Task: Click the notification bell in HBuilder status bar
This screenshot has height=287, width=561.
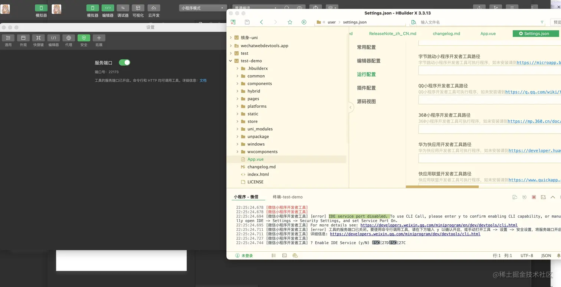Action: coord(559,255)
